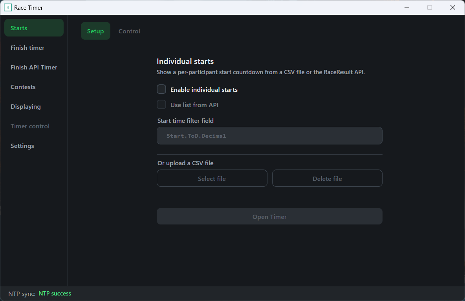Toggle Use list from API checkbox
Image resolution: width=465 pixels, height=301 pixels.
pyautogui.click(x=161, y=104)
